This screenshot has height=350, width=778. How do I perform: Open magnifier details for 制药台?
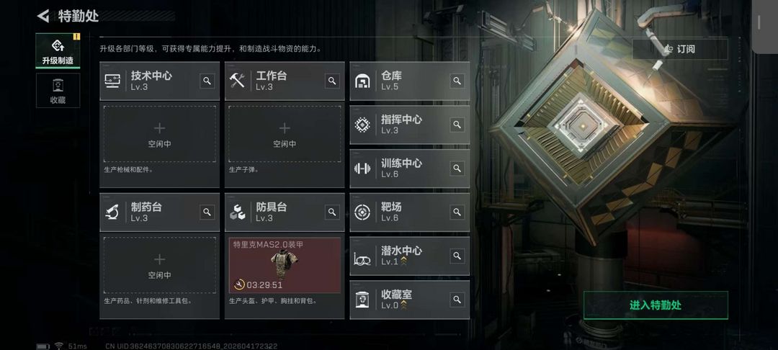pyautogui.click(x=207, y=212)
